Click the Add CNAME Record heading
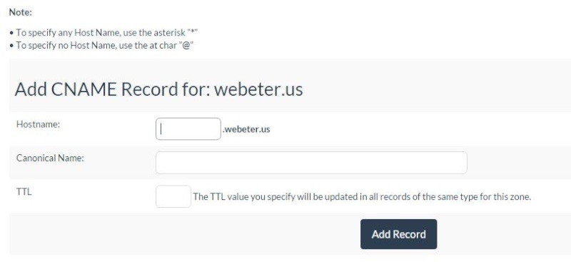Viewport: 571px width, 262px height. (x=158, y=89)
